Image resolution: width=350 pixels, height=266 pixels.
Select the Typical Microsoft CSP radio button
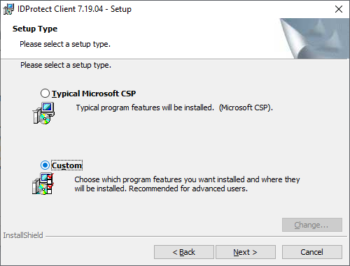tap(45, 94)
